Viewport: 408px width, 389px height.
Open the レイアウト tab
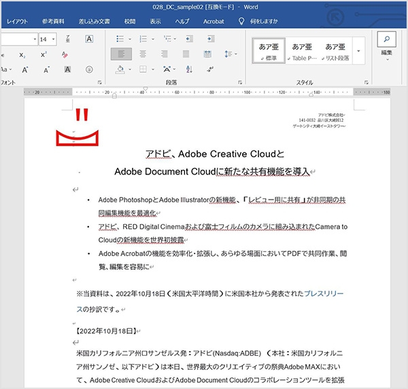[17, 21]
